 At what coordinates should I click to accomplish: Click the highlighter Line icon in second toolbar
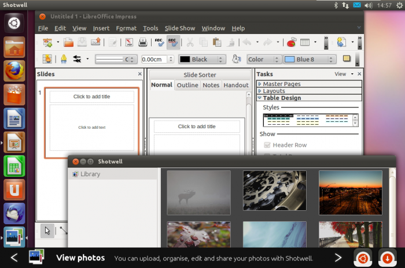click(x=64, y=59)
